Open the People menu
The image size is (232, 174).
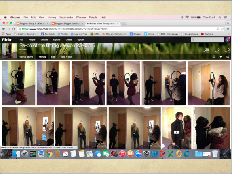(93, 17)
